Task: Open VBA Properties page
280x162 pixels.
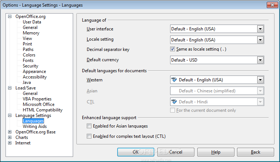Action: [x=37, y=99]
